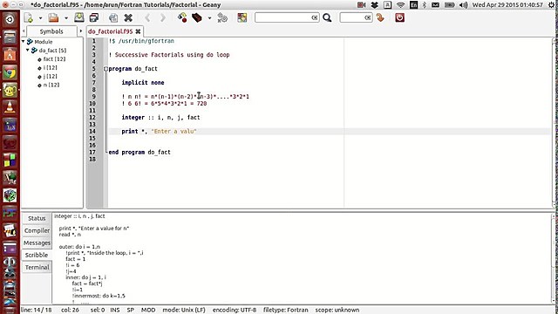Close the do_factorial.f95 tab
Screen dimensions: 558x314
138,31
